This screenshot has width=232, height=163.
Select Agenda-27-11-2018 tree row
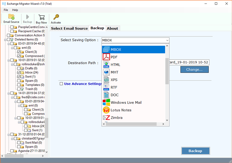(28, 151)
